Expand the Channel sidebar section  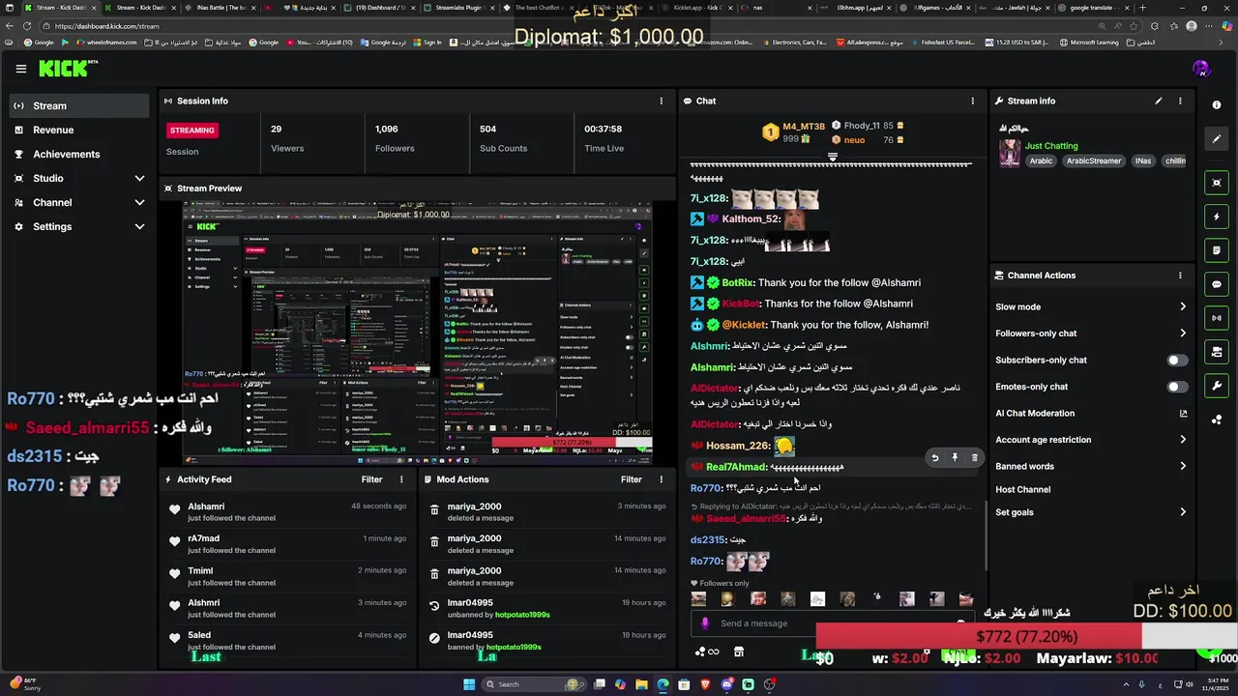[139, 202]
